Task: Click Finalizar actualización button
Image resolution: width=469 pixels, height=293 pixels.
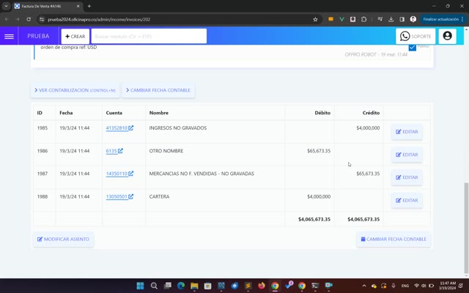Action: click(443, 19)
